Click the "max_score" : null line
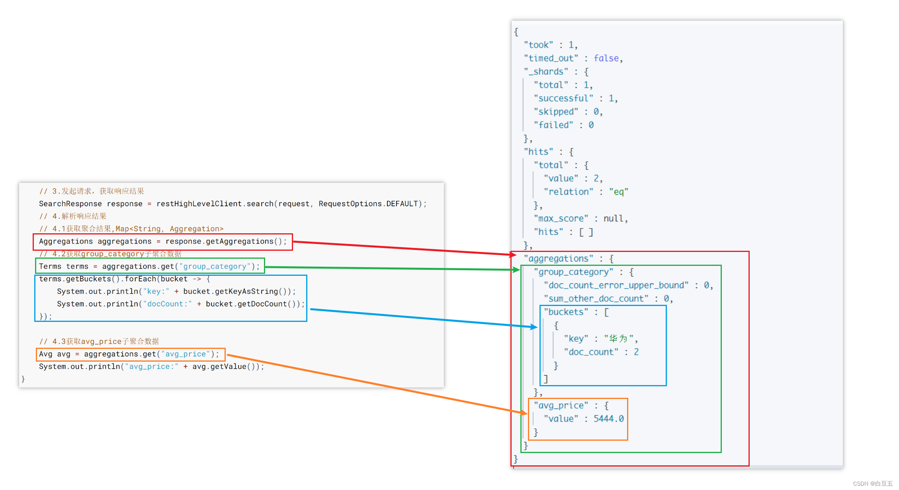This screenshot has width=899, height=490. (x=581, y=219)
